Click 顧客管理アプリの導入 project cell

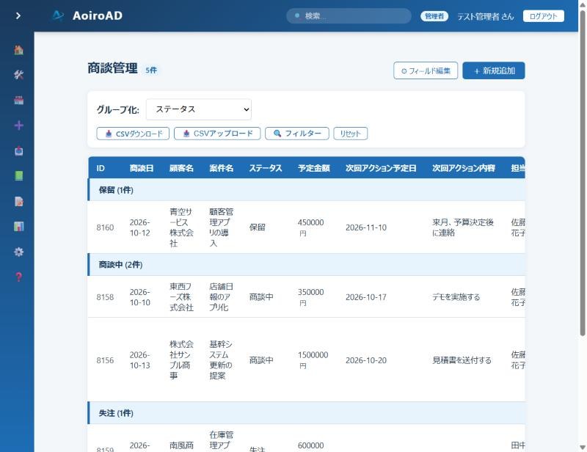point(222,227)
